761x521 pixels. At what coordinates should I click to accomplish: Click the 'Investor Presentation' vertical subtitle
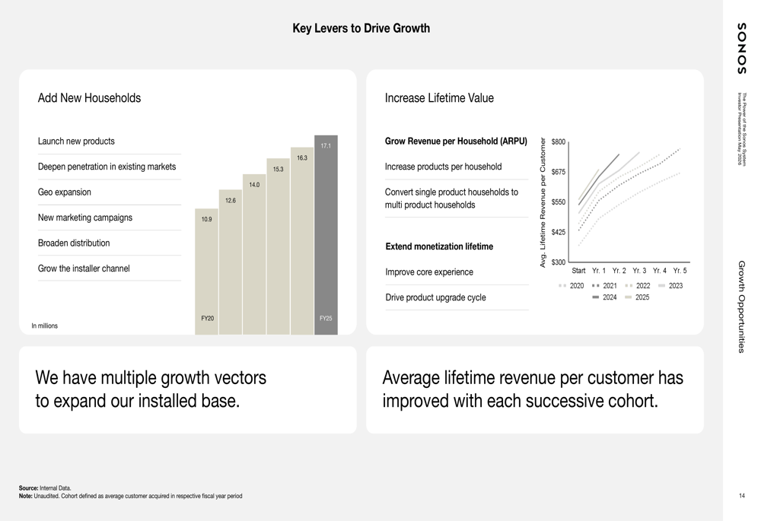(x=740, y=129)
